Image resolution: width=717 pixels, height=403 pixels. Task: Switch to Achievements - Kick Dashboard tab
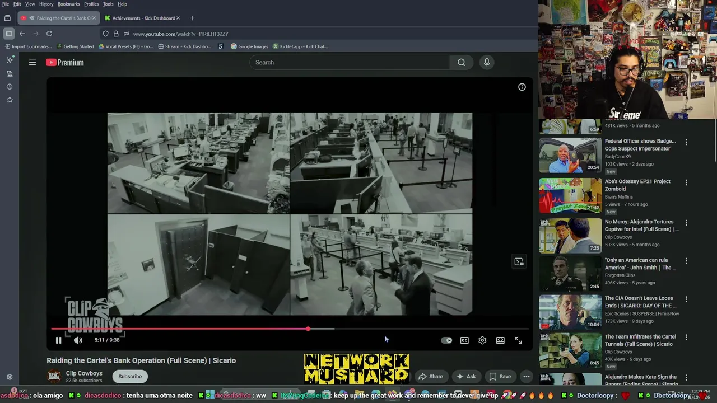pyautogui.click(x=143, y=18)
